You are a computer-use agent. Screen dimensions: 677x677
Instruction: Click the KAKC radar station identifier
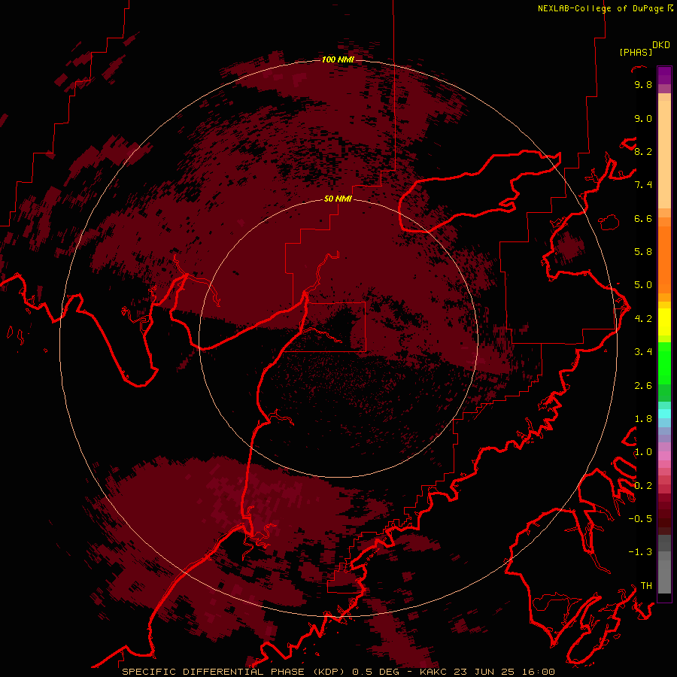[x=435, y=672]
